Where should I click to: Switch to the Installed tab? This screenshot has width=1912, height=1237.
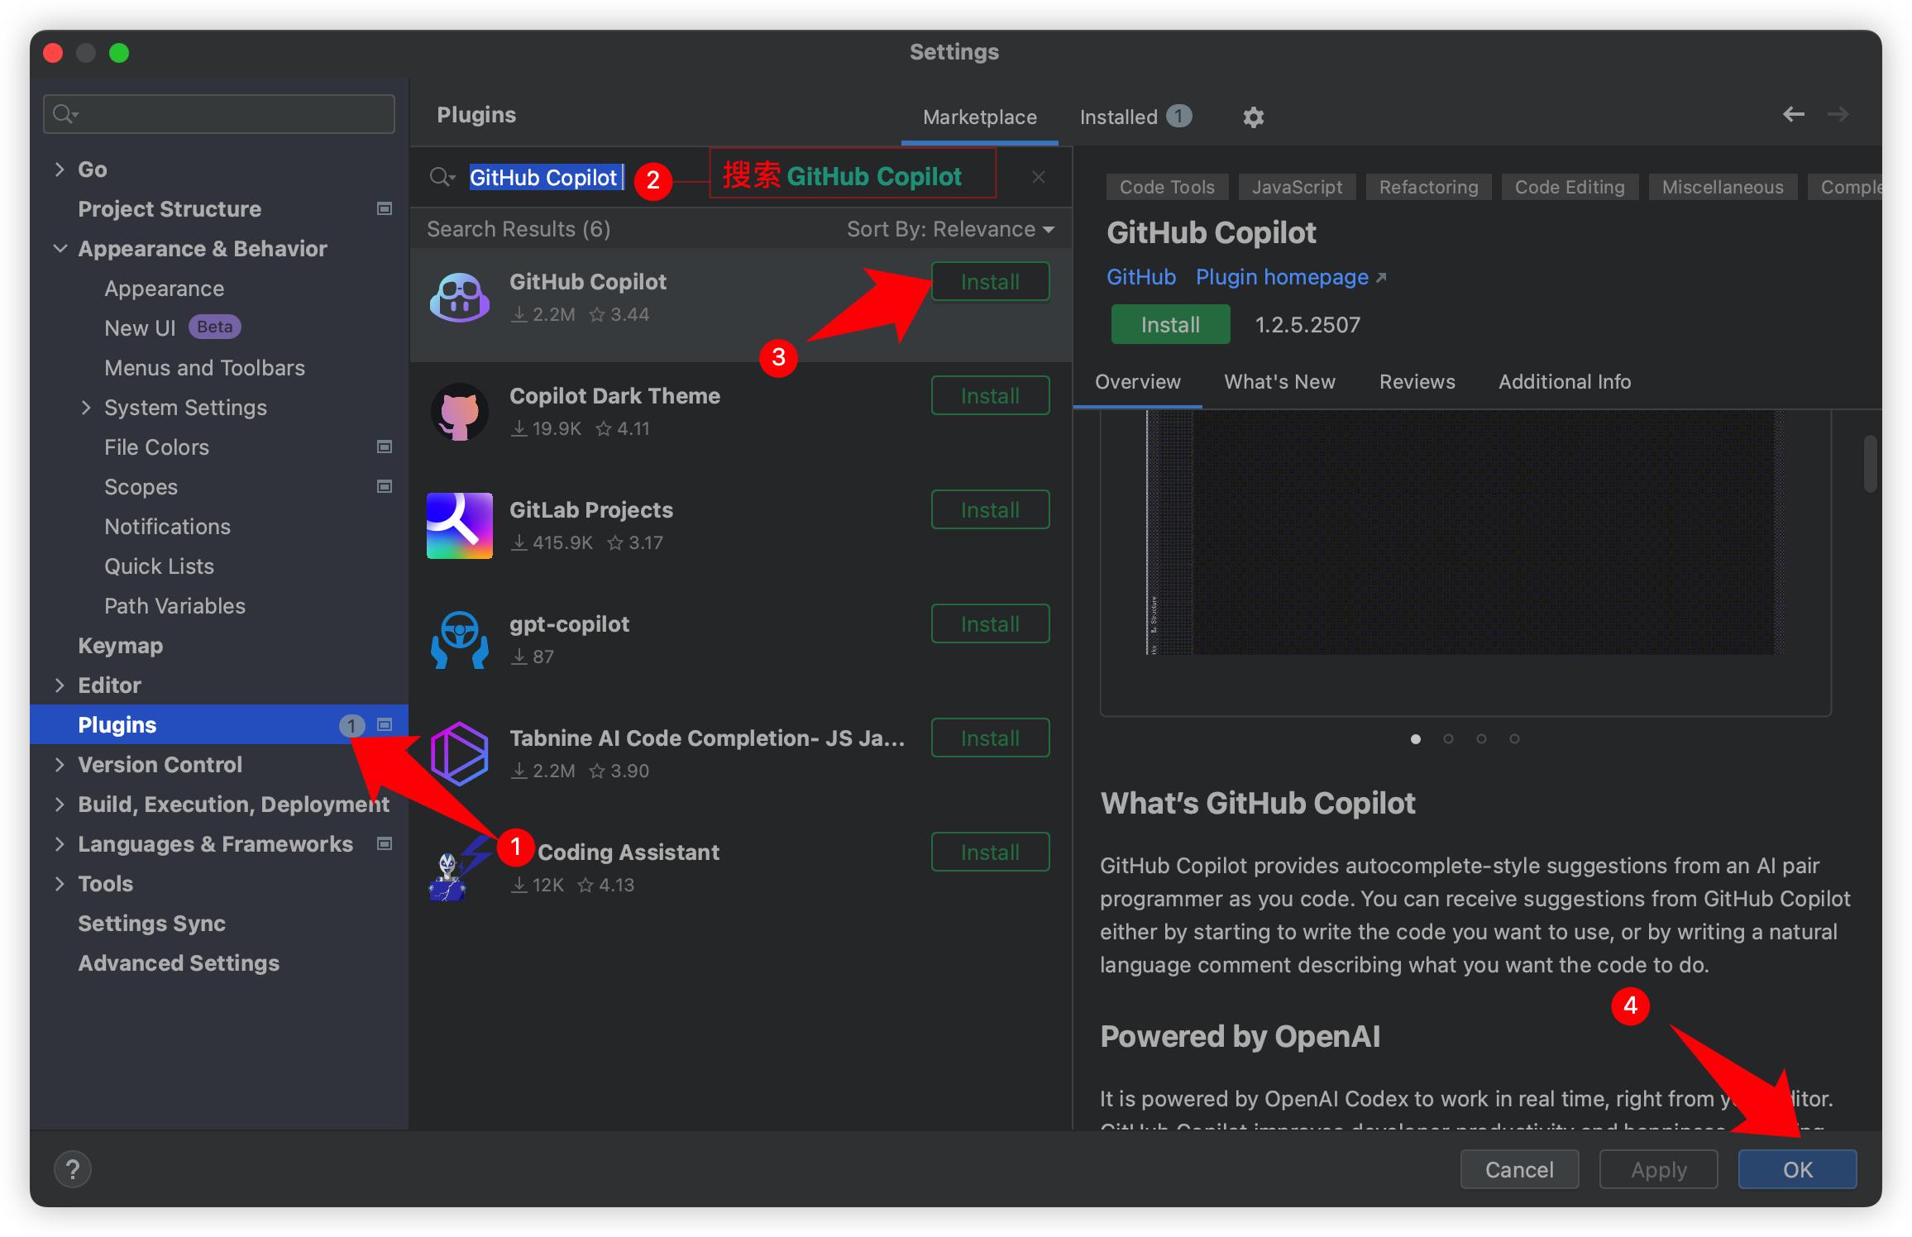click(x=1119, y=117)
